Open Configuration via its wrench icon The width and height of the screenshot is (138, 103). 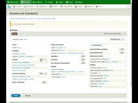tap(61, 6)
